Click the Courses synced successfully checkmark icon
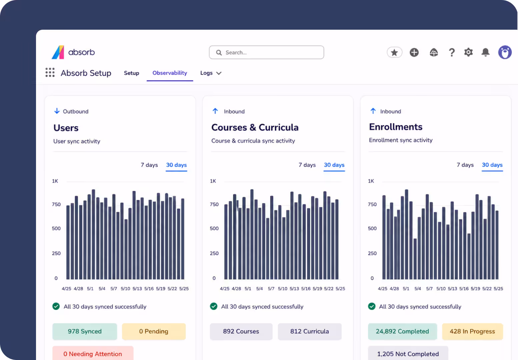 [x=214, y=306]
